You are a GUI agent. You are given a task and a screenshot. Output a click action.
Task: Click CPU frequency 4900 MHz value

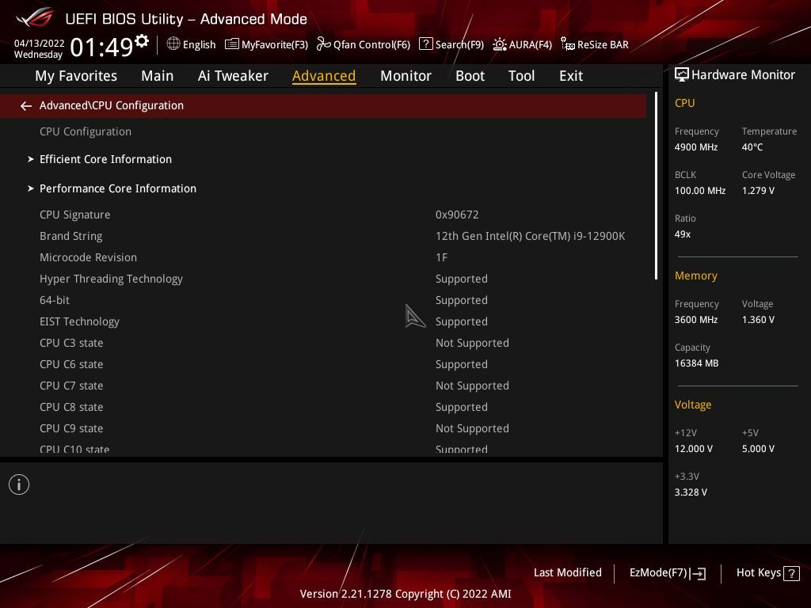click(x=696, y=147)
